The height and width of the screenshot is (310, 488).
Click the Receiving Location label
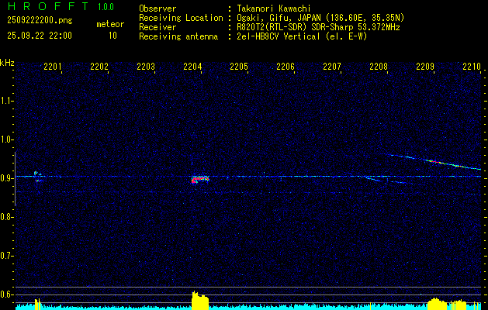181,18
